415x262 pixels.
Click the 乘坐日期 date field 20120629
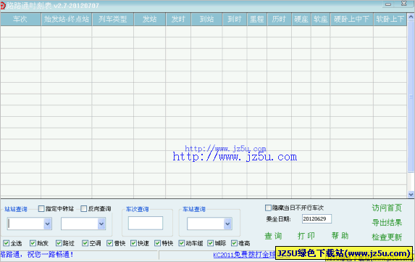click(x=317, y=218)
